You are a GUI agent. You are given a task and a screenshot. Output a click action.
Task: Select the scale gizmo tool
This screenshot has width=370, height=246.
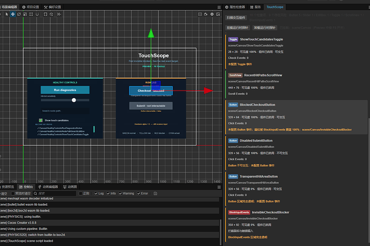(x=25, y=14)
